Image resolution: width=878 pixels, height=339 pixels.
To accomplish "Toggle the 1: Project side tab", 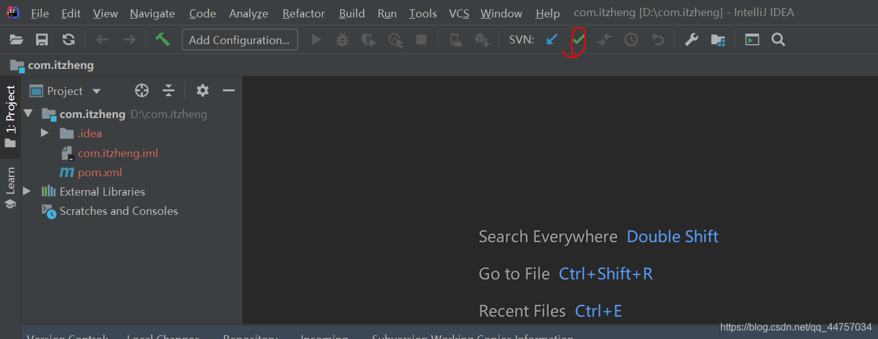I will pyautogui.click(x=10, y=117).
